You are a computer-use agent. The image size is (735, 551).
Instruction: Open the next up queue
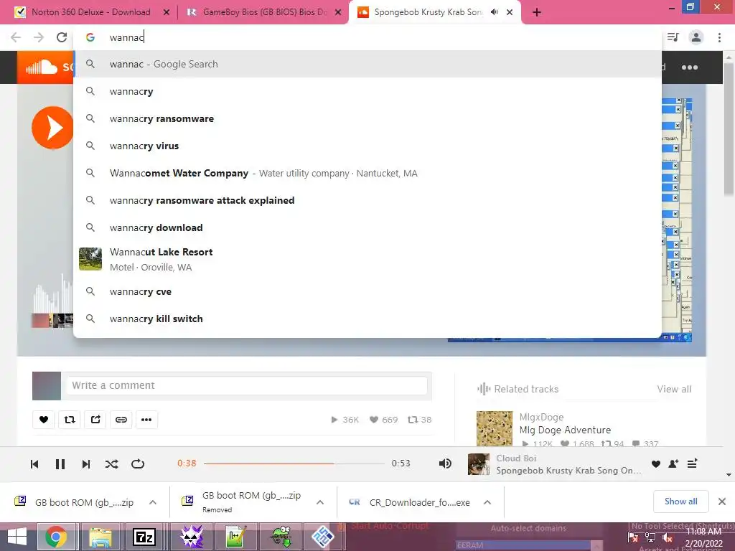pos(692,464)
